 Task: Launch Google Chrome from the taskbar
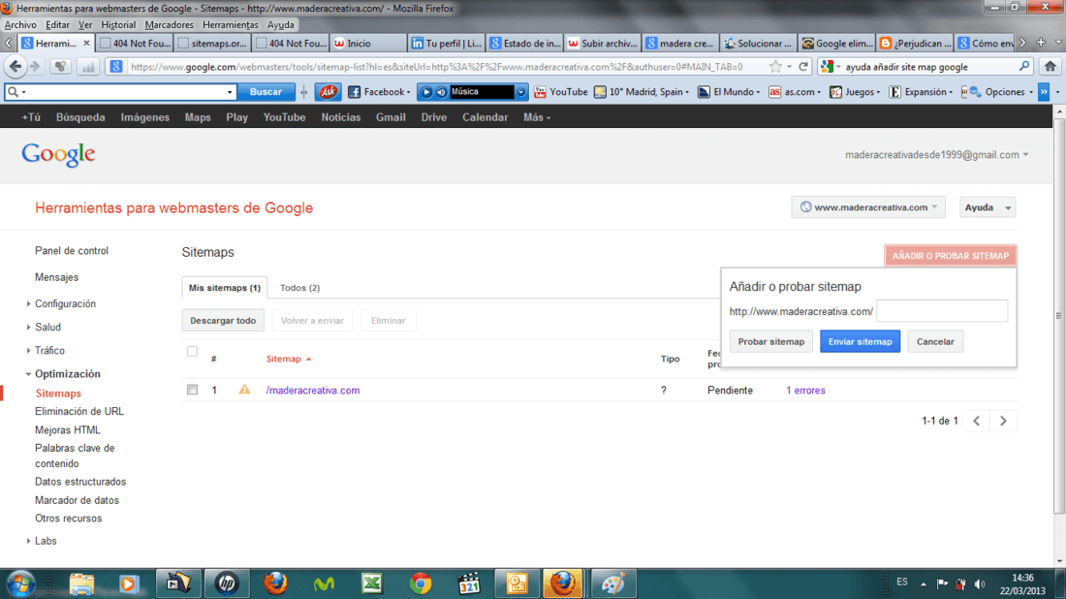[x=421, y=583]
